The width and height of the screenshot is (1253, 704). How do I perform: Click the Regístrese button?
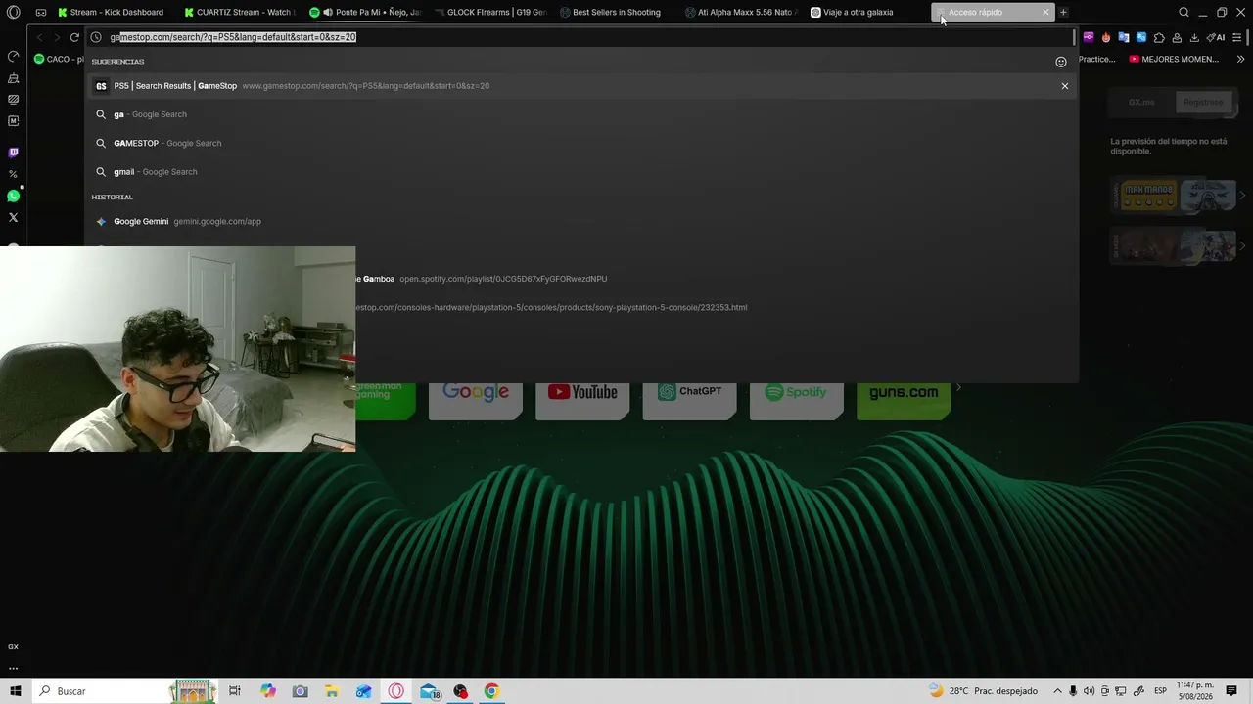(x=1203, y=102)
